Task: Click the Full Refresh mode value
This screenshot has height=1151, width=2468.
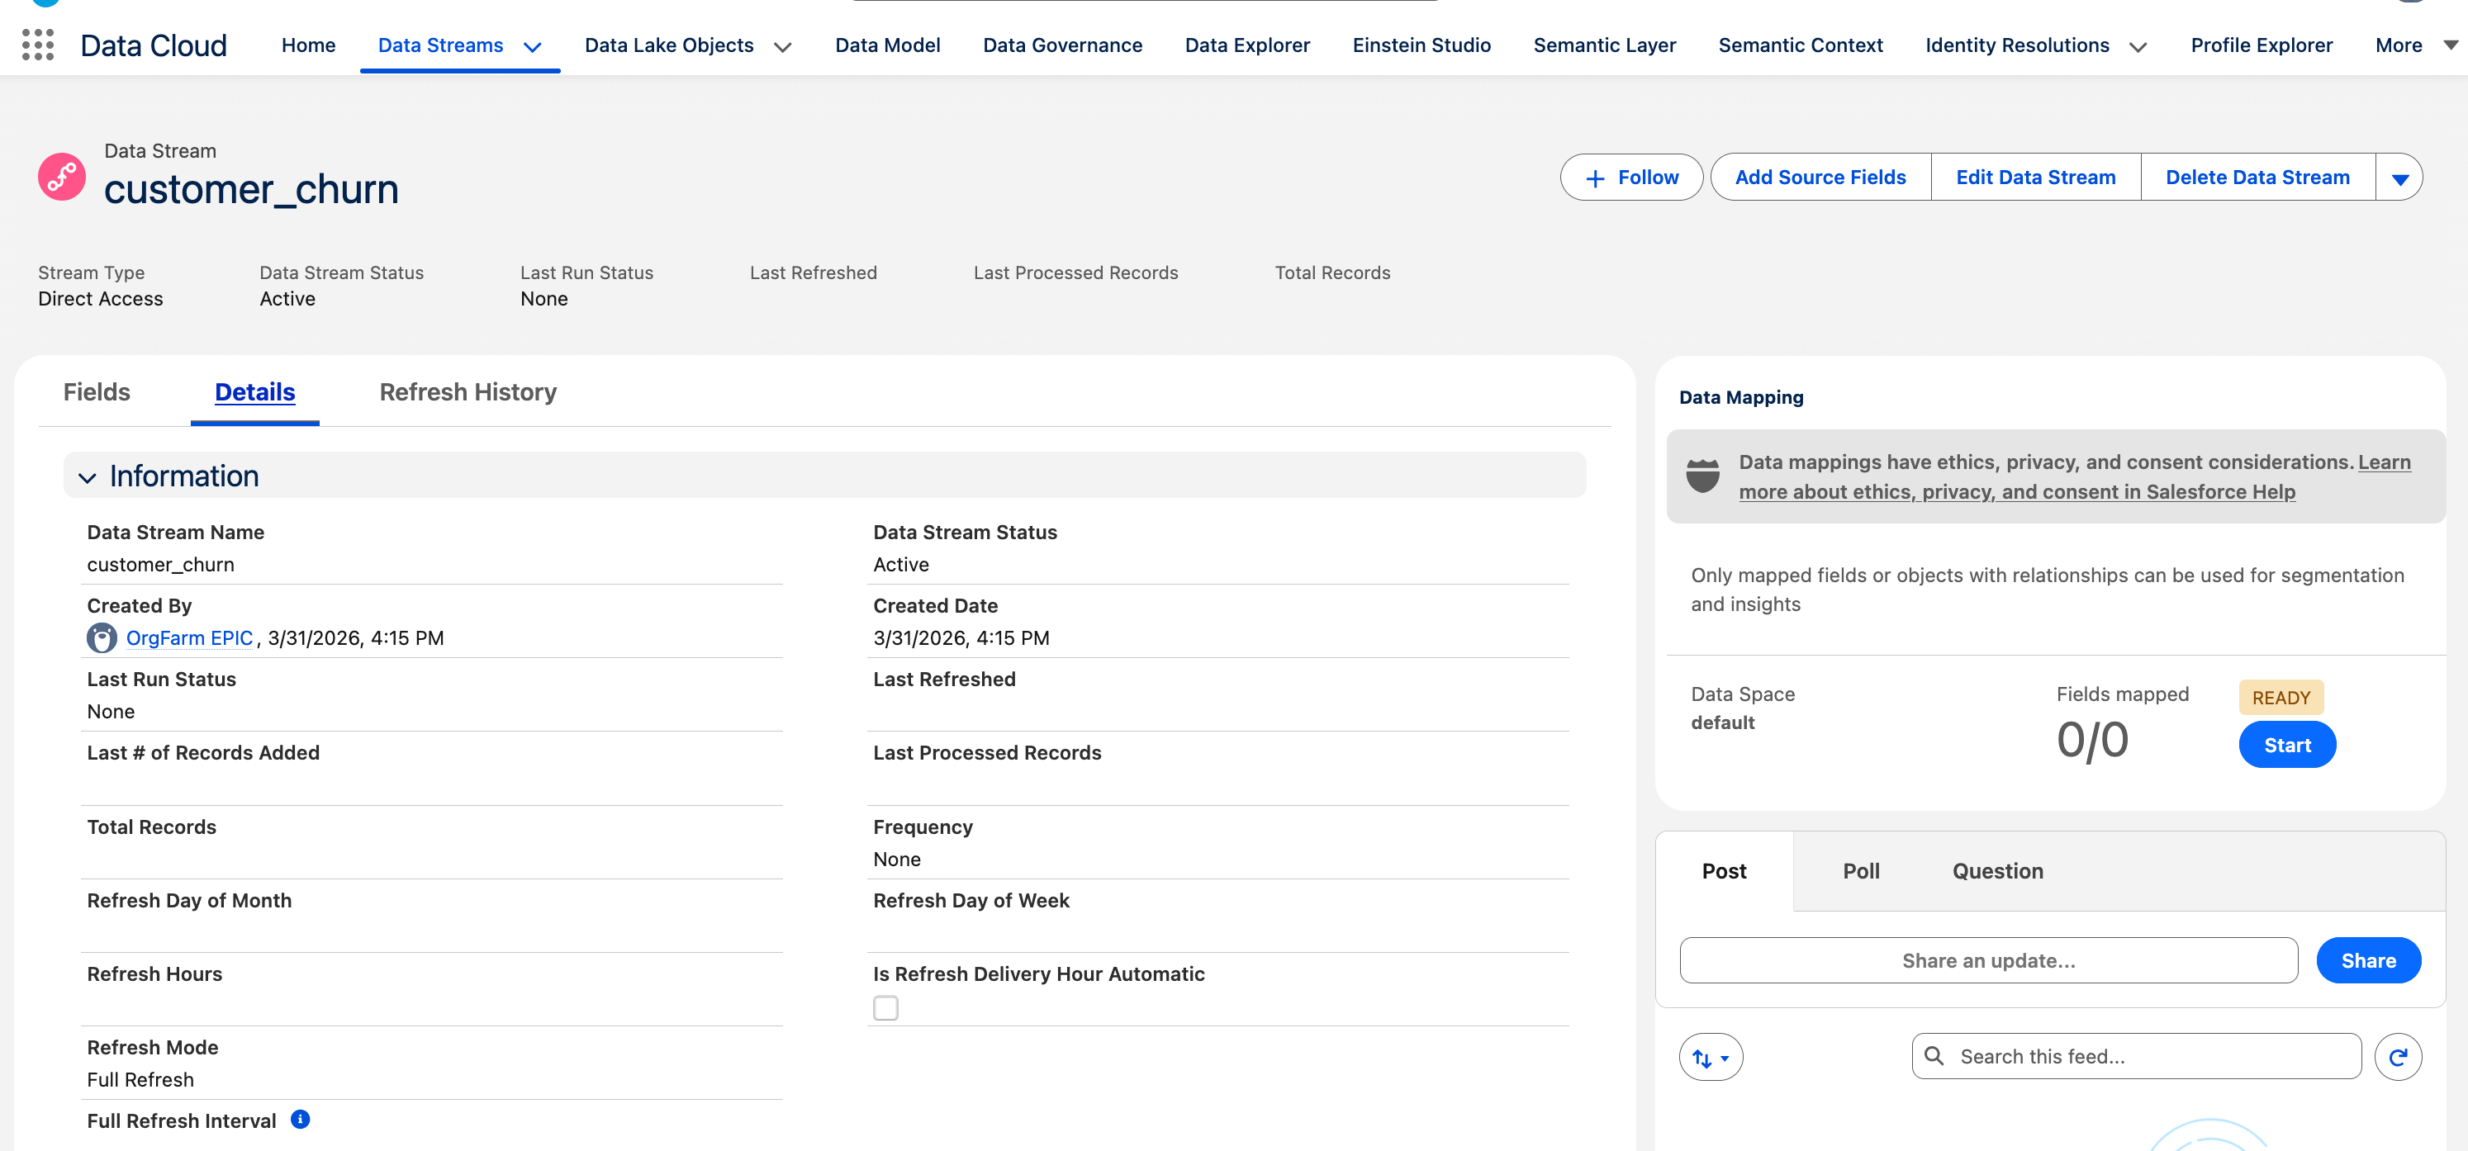Action: click(141, 1079)
